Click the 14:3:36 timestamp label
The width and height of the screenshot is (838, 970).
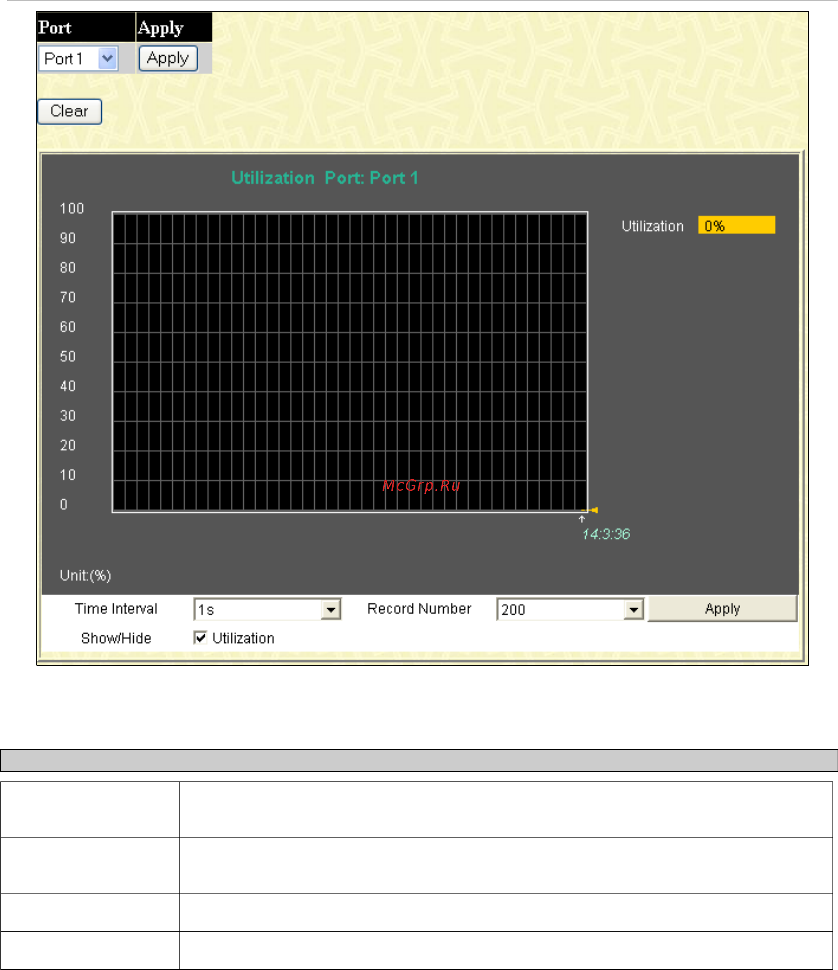click(606, 534)
